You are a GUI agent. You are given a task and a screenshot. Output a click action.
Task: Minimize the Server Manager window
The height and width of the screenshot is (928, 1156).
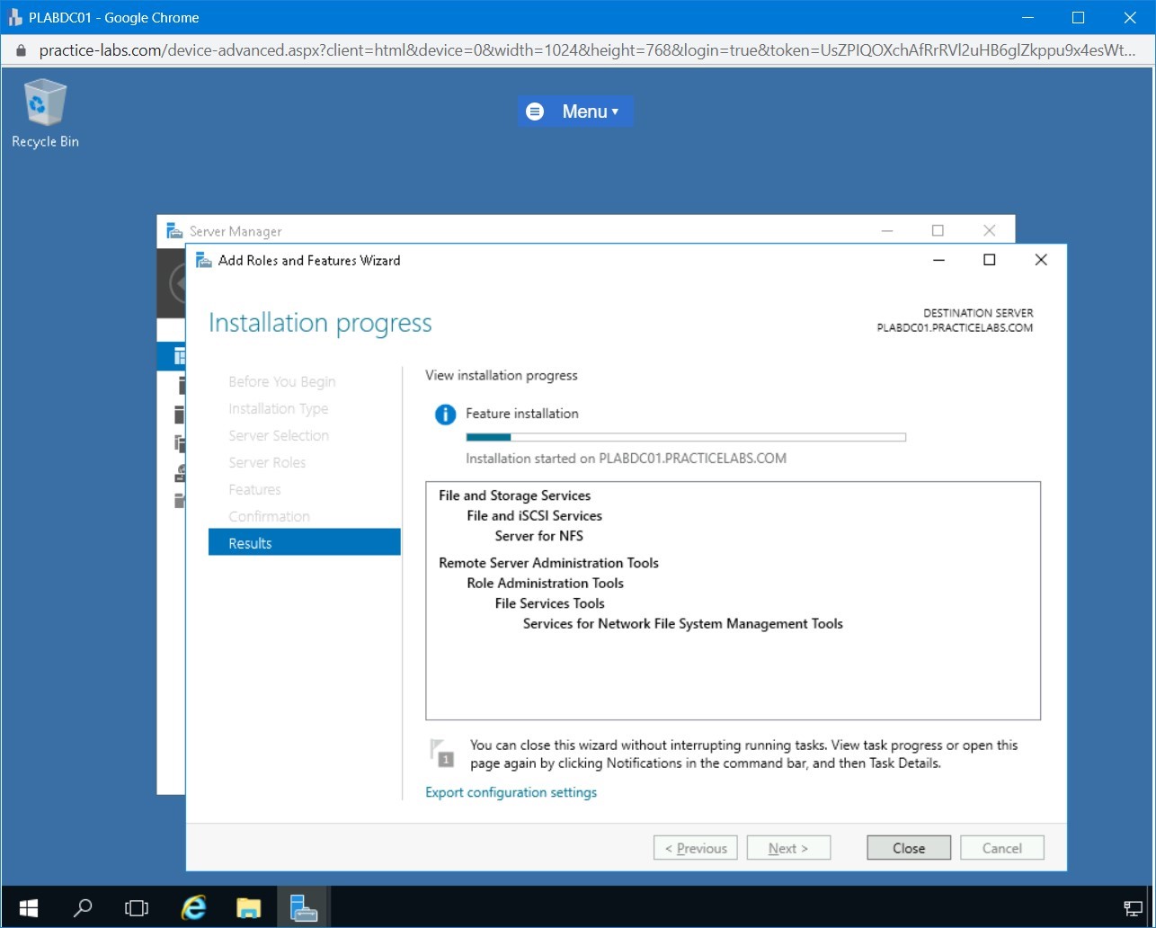887,230
